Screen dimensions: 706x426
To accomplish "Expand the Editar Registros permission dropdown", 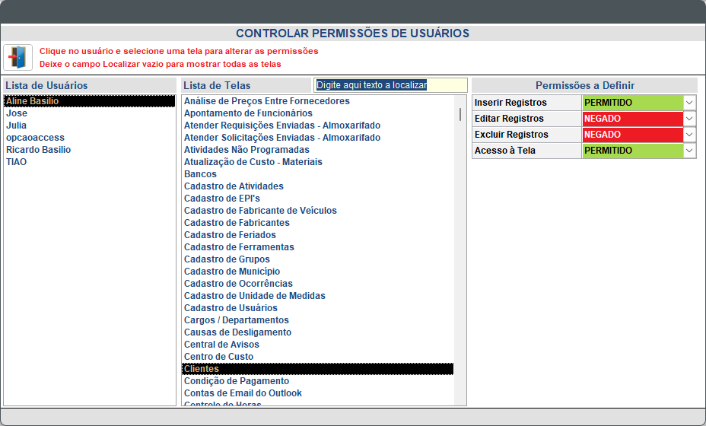I will tap(689, 119).
